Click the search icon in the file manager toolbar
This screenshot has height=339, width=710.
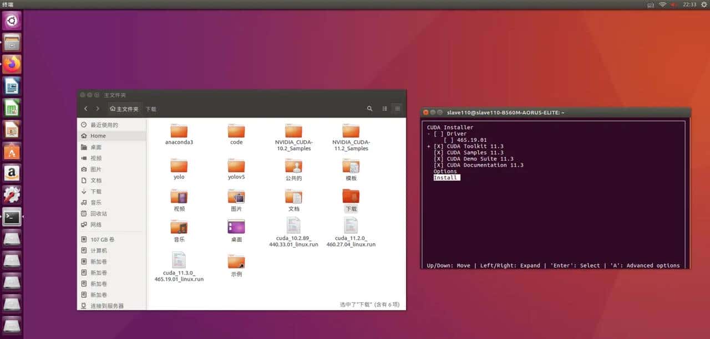point(369,109)
